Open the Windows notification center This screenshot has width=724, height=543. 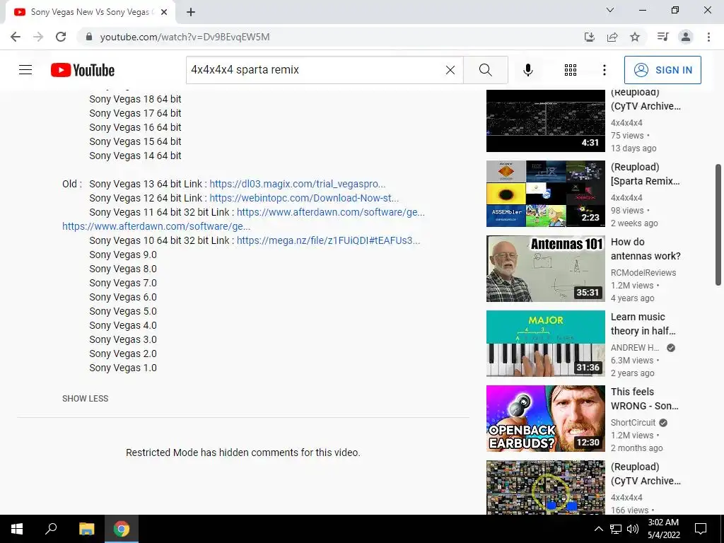701,529
